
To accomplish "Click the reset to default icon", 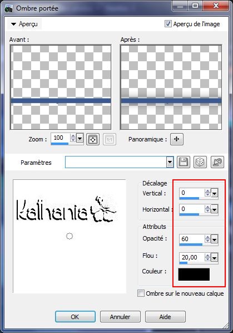I will (217, 162).
